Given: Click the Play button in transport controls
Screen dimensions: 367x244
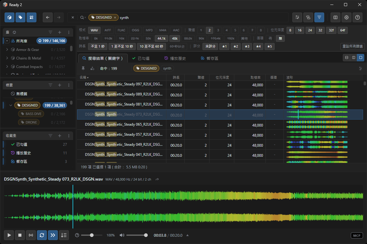Looking at the screenshot, I should (9, 235).
